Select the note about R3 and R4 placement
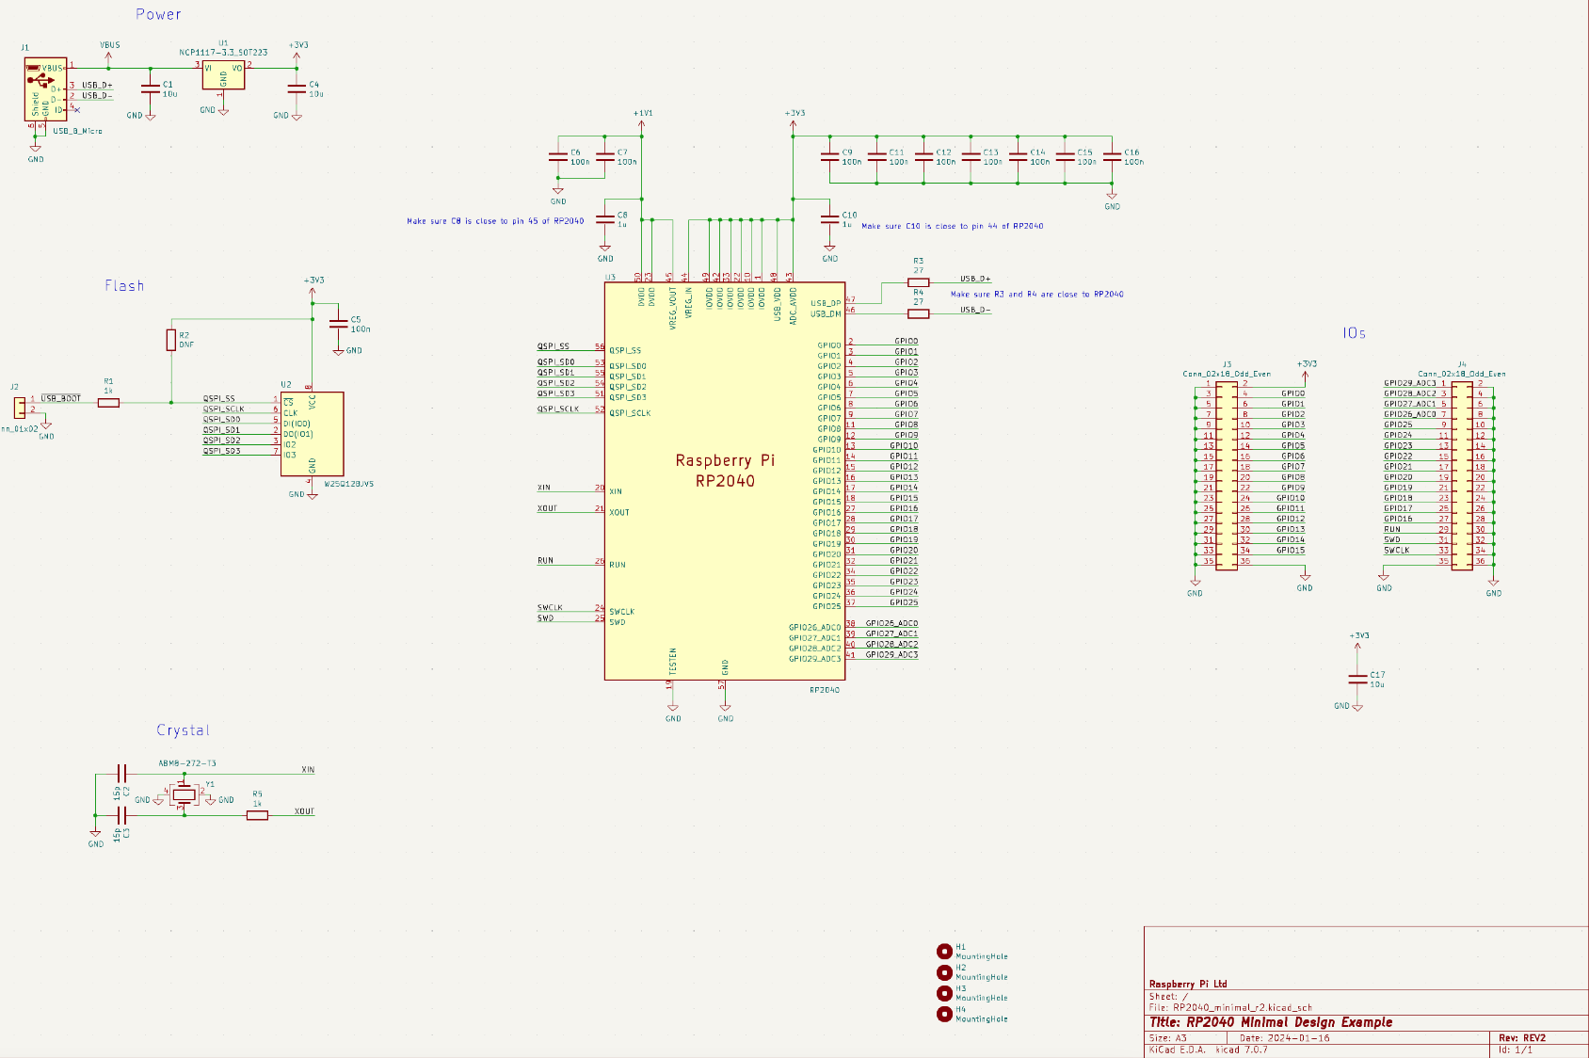 (x=1036, y=294)
